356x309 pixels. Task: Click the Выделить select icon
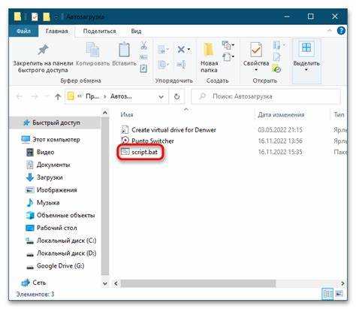(306, 48)
